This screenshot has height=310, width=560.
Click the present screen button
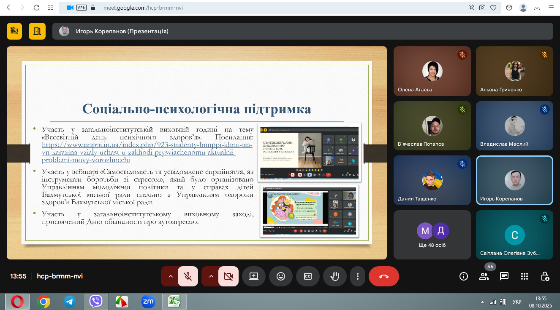[x=253, y=276]
